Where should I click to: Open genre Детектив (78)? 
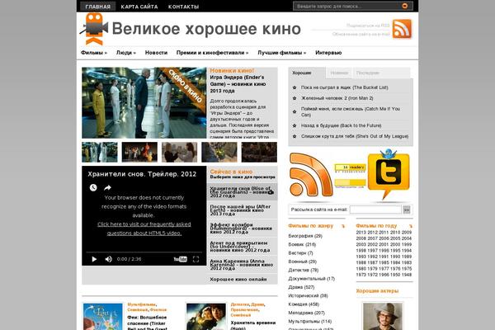click(304, 270)
